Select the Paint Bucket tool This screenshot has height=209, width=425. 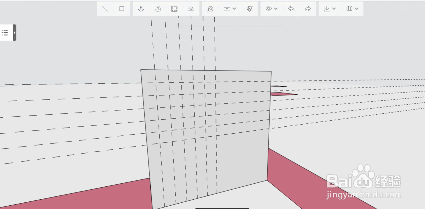pyautogui.click(x=249, y=9)
